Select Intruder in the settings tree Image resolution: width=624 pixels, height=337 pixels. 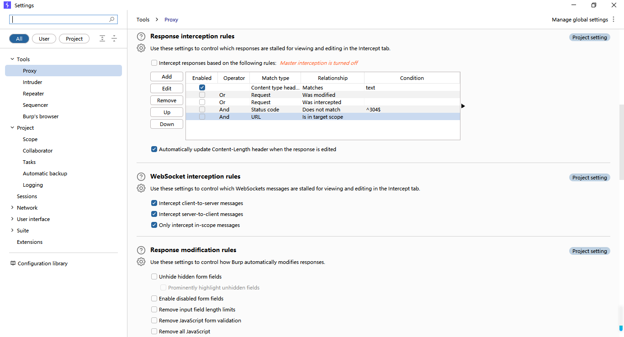tap(32, 82)
